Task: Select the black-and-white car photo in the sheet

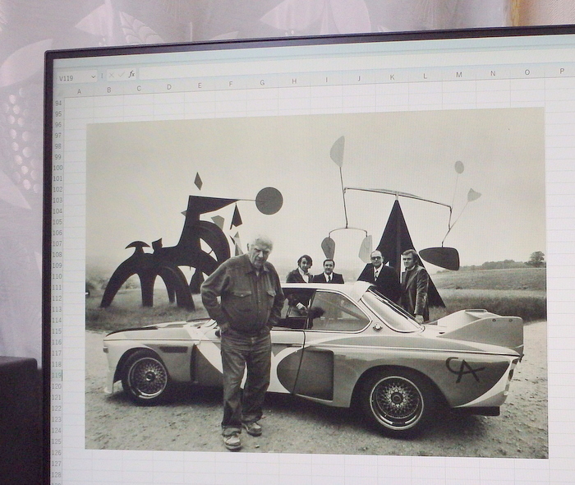Action: tap(316, 283)
